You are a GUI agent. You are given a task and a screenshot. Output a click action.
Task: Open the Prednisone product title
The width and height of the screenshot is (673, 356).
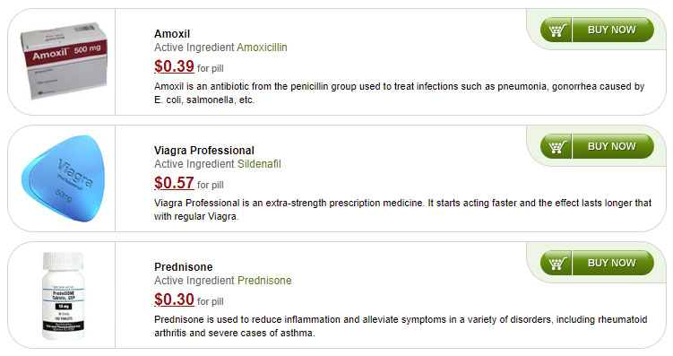pos(184,266)
